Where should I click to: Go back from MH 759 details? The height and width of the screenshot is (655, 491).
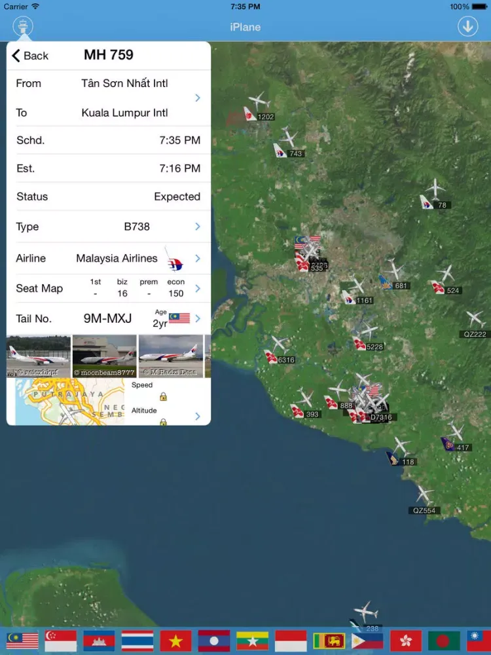pos(30,56)
